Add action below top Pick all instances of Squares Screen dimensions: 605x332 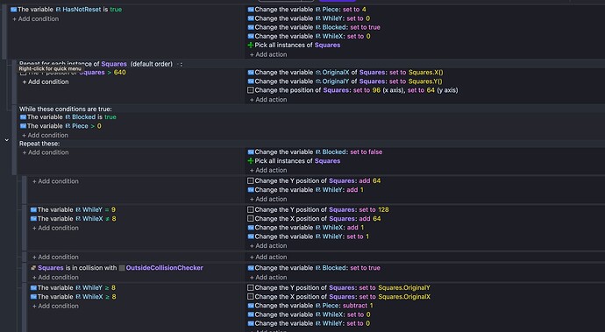pos(268,55)
